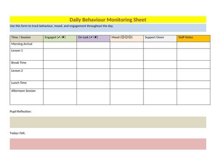Click the pink Today I felt box
This screenshot has width=216, height=166.
pyautogui.click(x=108, y=144)
